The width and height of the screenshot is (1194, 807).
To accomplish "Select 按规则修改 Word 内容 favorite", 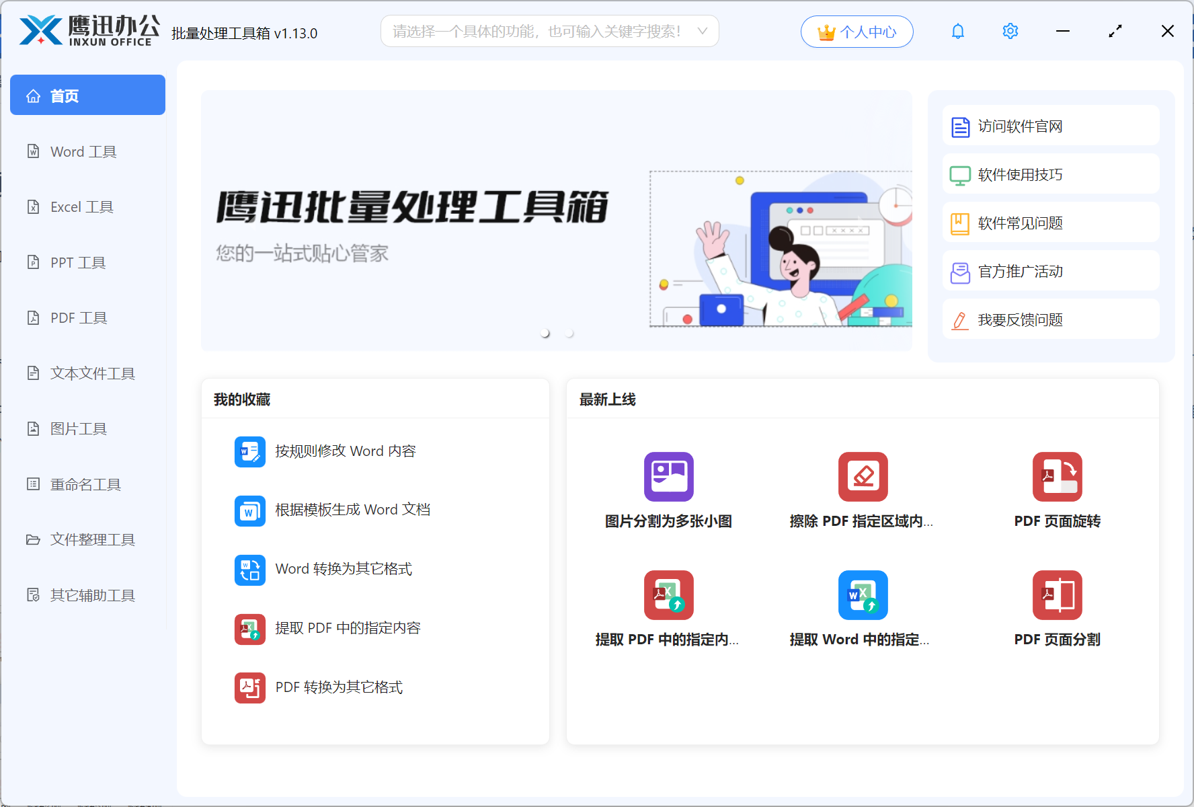I will point(346,451).
